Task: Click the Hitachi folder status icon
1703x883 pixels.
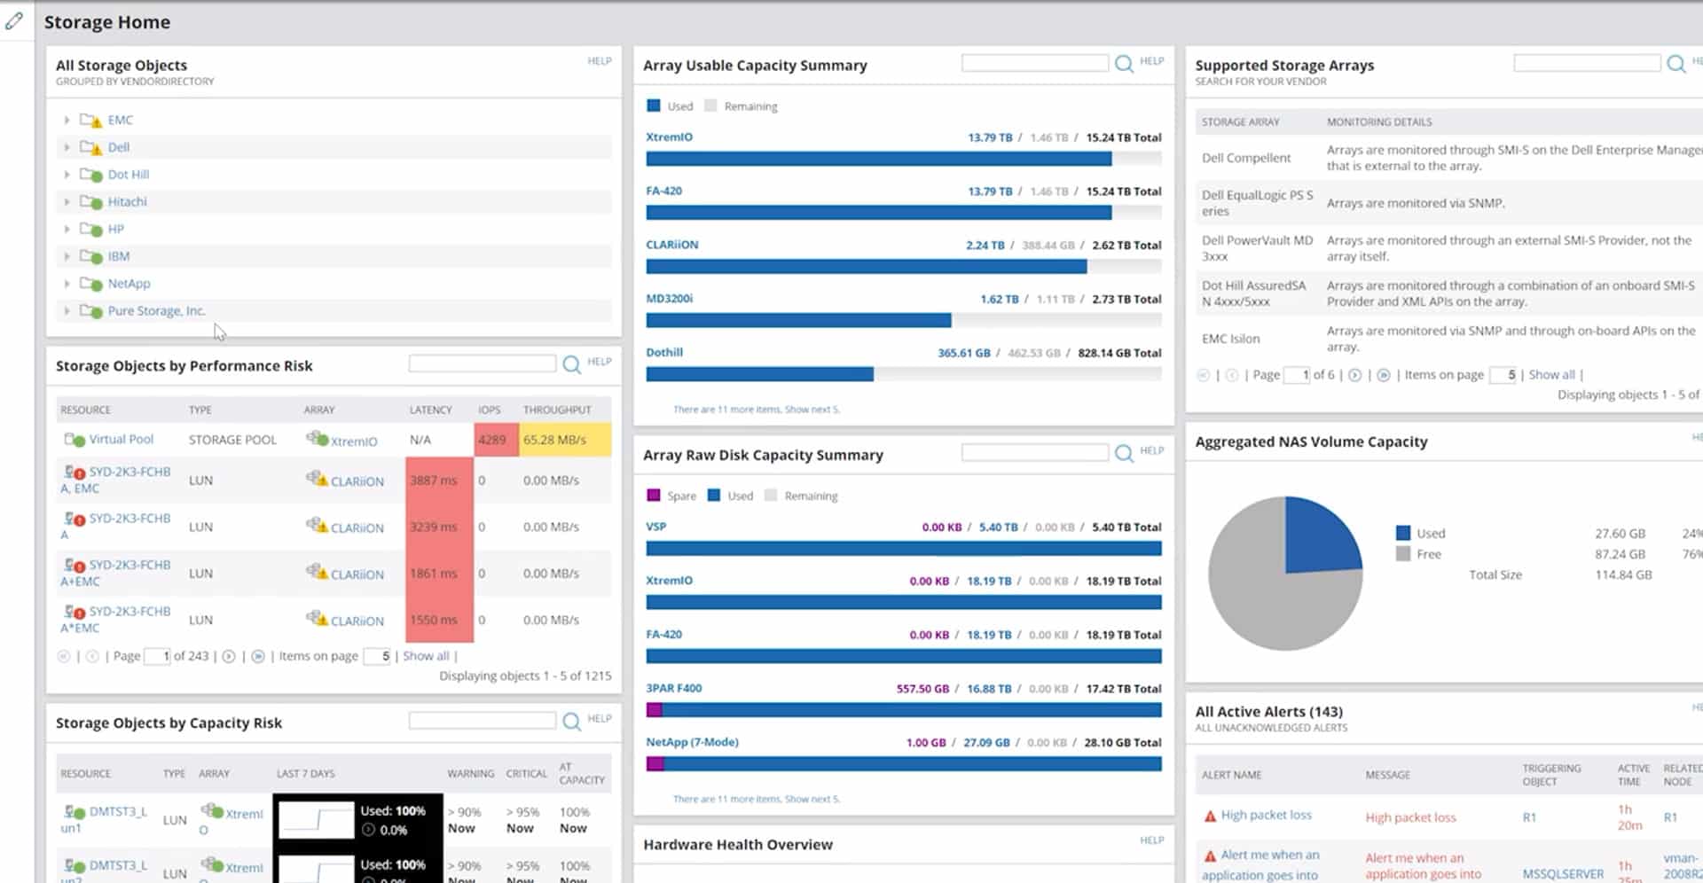Action: pos(90,203)
